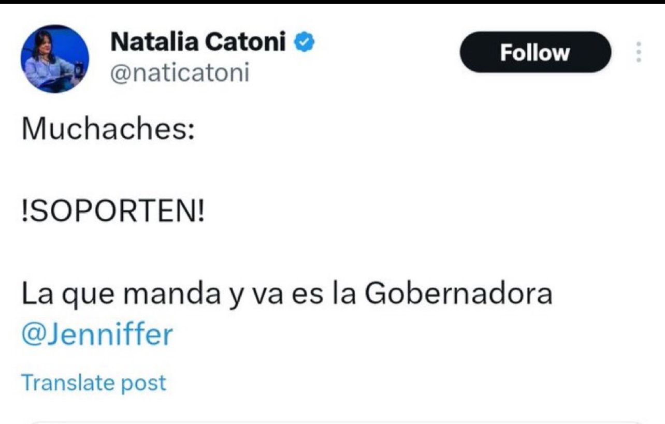Image resolution: width=665 pixels, height=424 pixels.
Task: Open the three-dot more options menu
Action: [639, 52]
